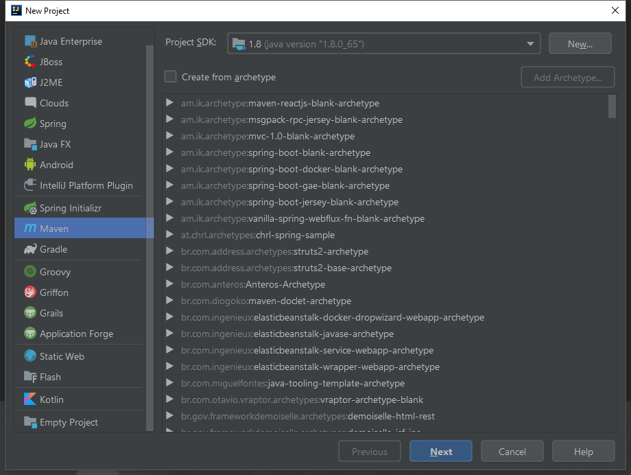The image size is (631, 475).
Task: Click the Next button
Action: point(440,451)
